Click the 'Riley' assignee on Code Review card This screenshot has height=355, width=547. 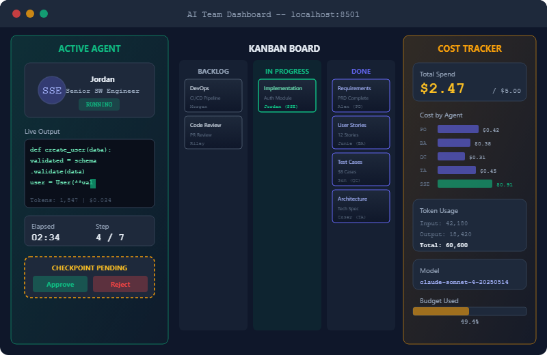pos(197,143)
